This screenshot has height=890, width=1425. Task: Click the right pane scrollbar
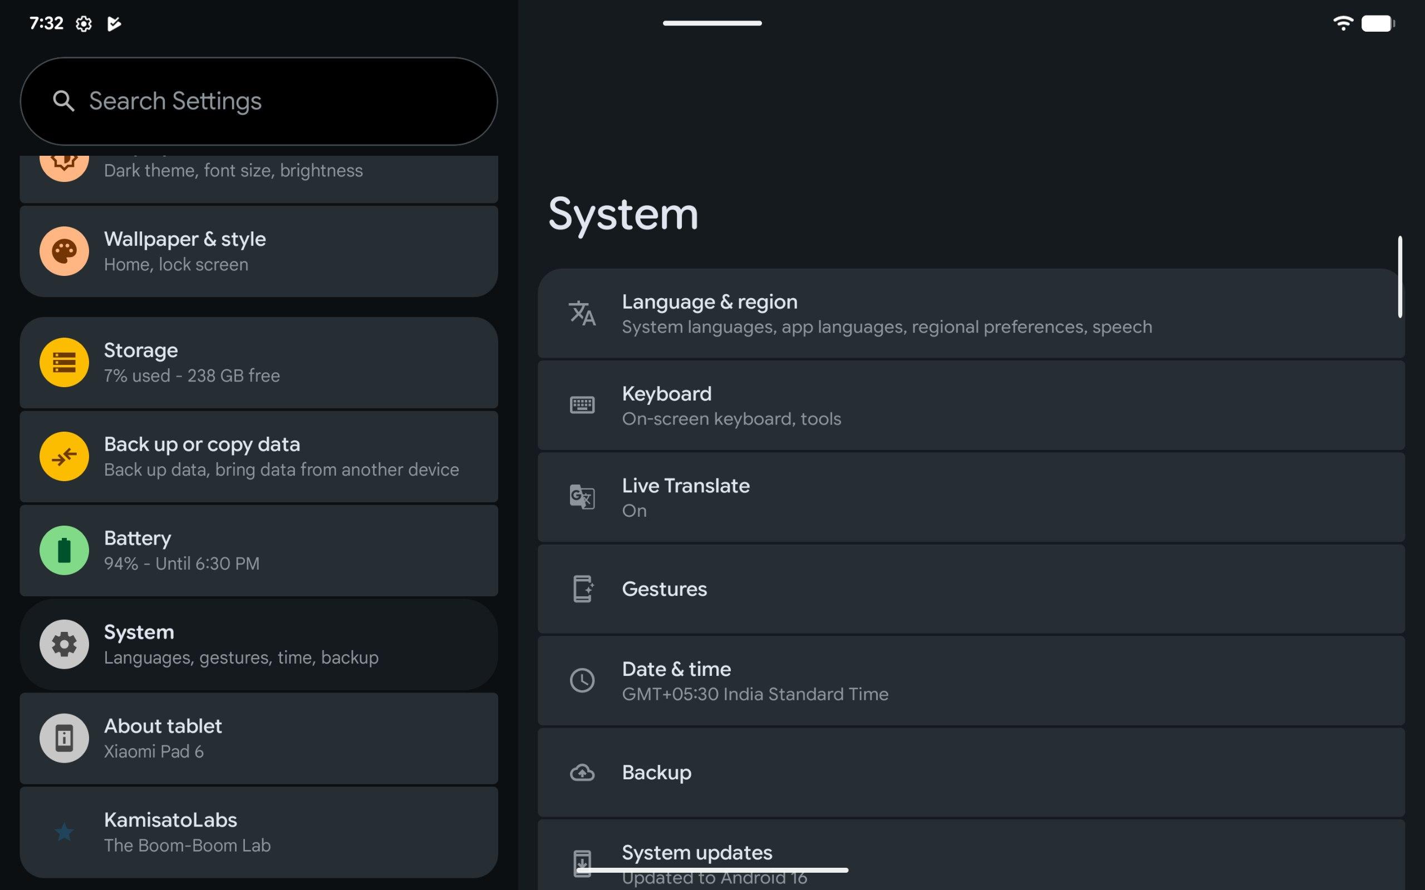(x=1400, y=276)
